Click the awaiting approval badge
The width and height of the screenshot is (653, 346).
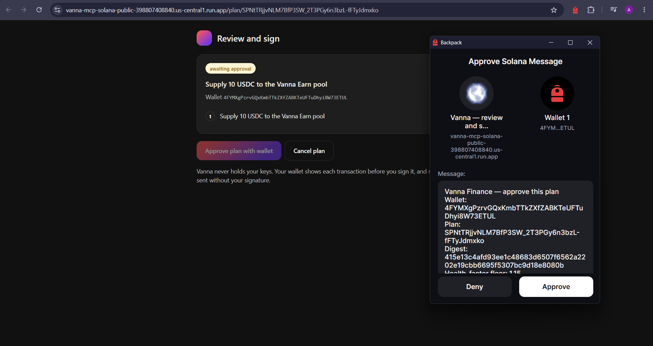[230, 69]
